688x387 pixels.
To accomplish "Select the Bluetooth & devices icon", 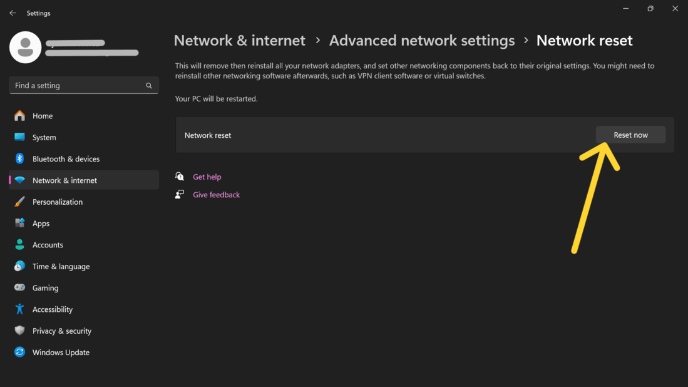I will (x=20, y=159).
